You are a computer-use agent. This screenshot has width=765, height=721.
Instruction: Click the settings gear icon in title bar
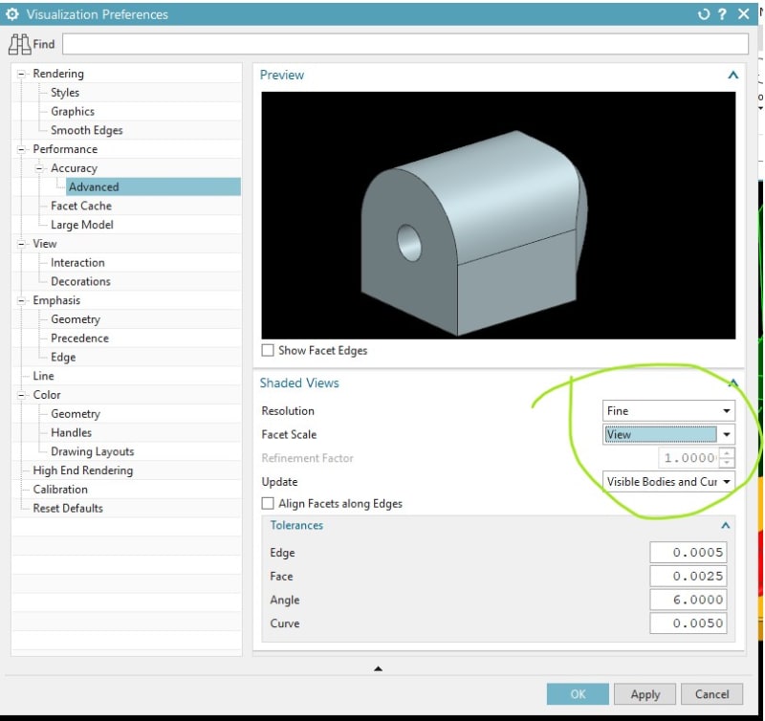(12, 14)
